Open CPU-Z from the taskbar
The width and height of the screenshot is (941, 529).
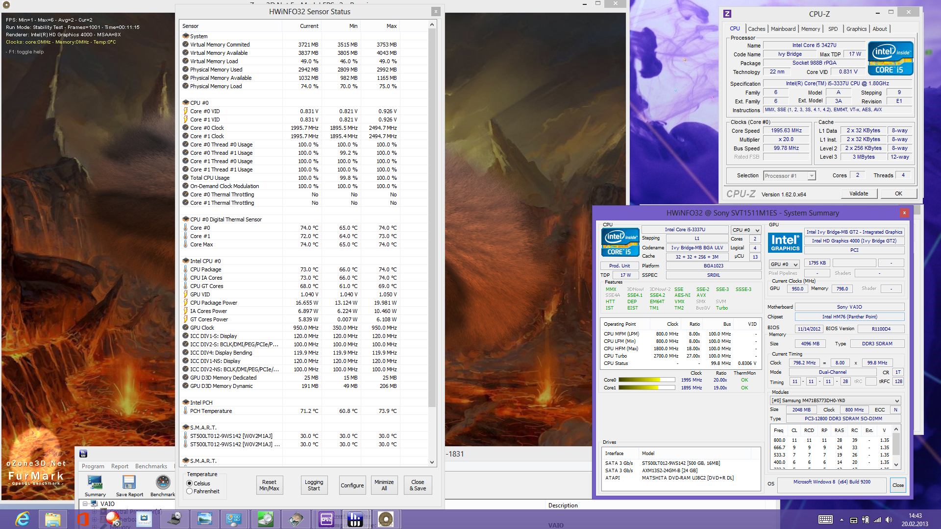tap(326, 519)
